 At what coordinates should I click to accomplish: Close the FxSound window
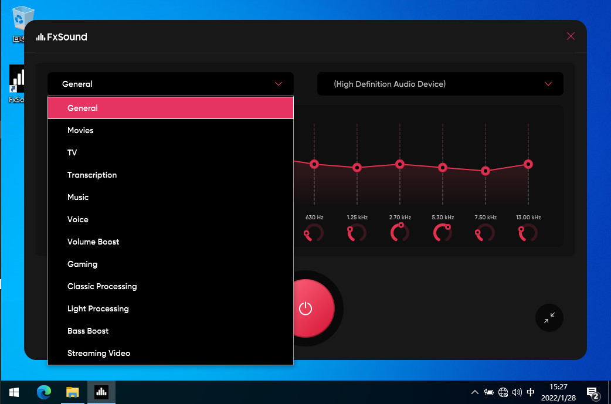tap(571, 36)
